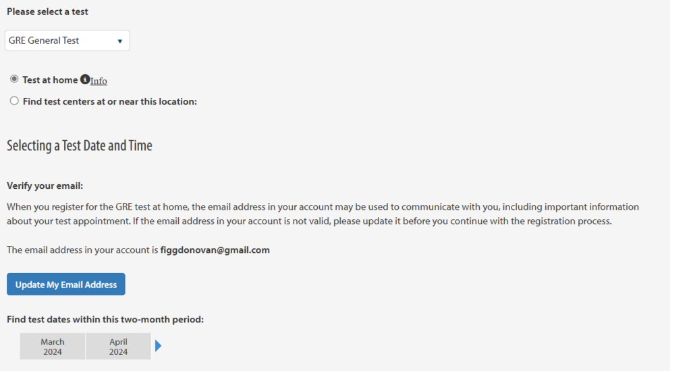This screenshot has height=371, width=691.
Task: Choose the April 2024 date tab
Action: click(118, 346)
